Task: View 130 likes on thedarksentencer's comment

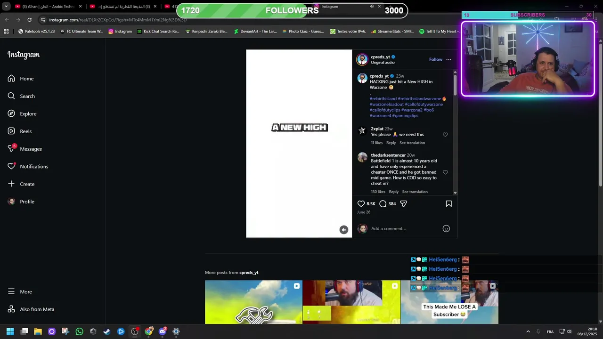Action: [378, 192]
